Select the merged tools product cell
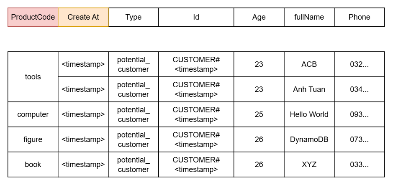393x185 pixels. [x=33, y=77]
